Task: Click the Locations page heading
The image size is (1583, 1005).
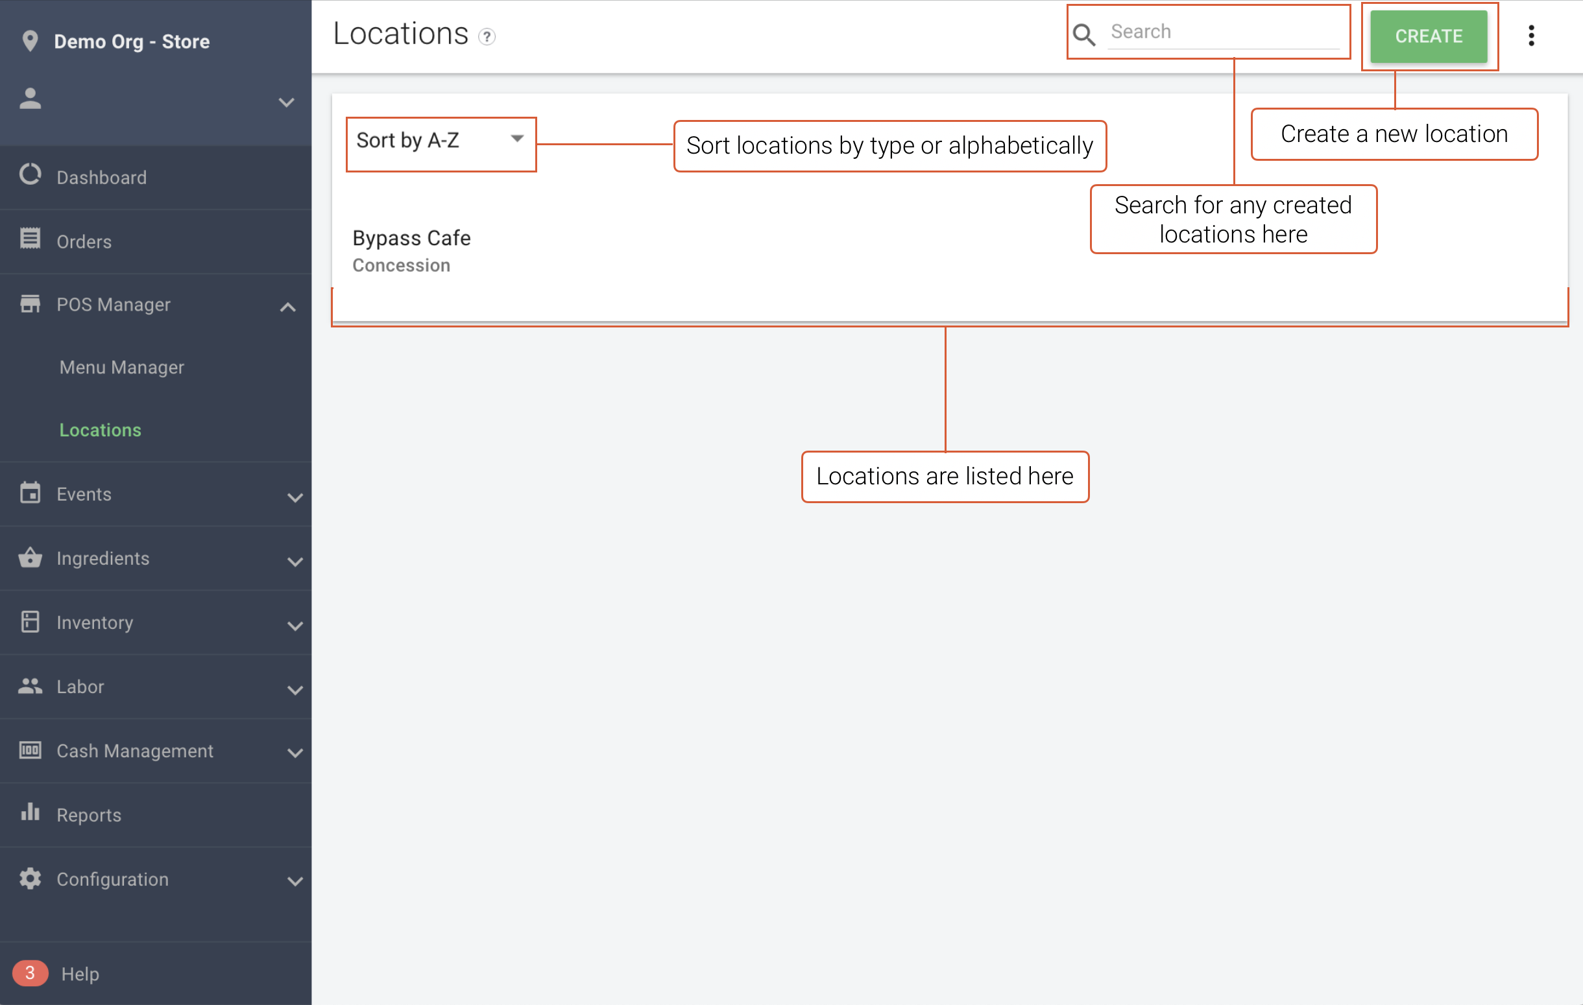Action: click(400, 34)
